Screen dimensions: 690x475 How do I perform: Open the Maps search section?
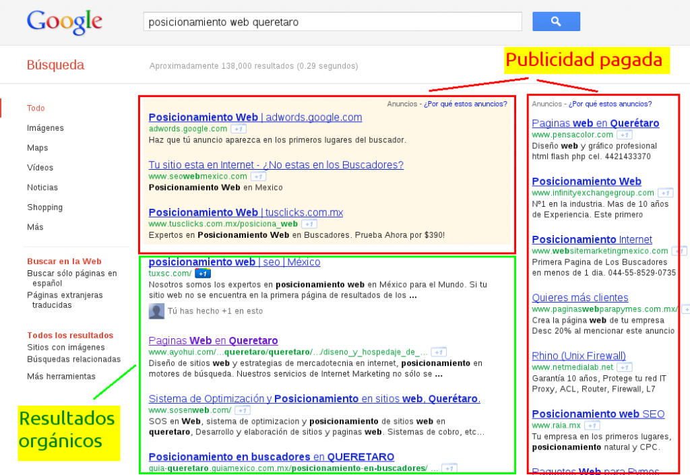click(x=37, y=148)
